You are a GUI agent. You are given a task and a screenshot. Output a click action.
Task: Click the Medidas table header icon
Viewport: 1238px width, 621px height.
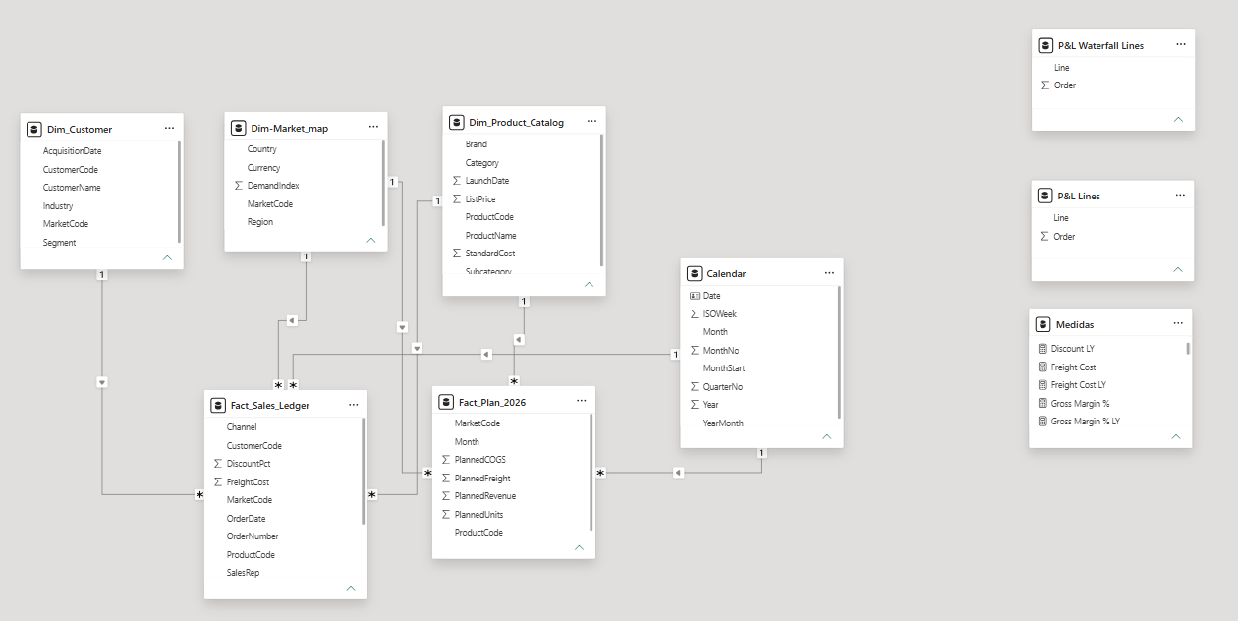[x=1042, y=324]
